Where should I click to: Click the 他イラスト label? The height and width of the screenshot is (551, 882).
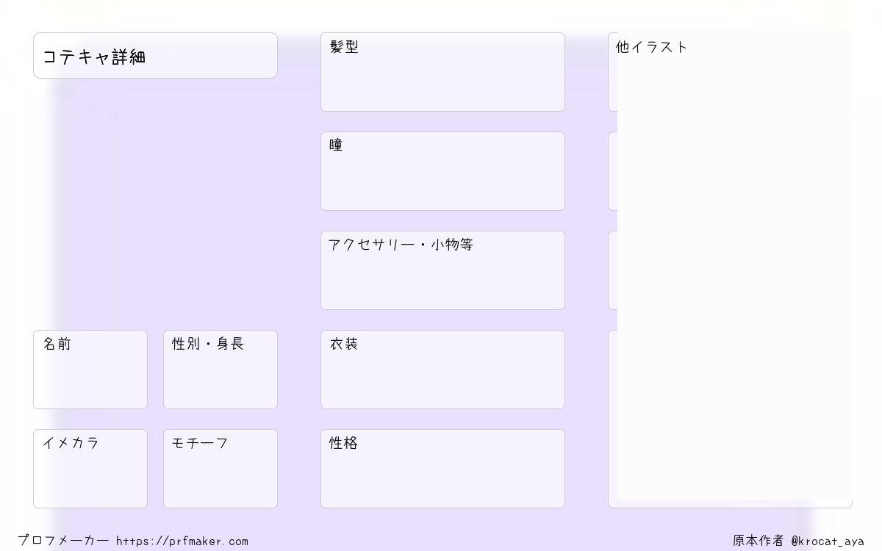point(651,47)
